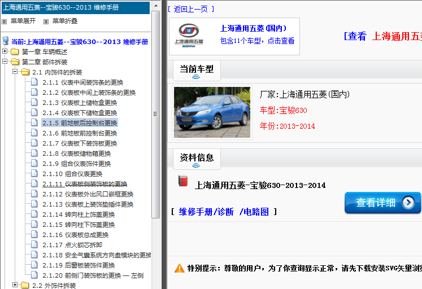Click 包含11个车型，点击查看 link
This screenshot has height=289, width=422.
257,41
